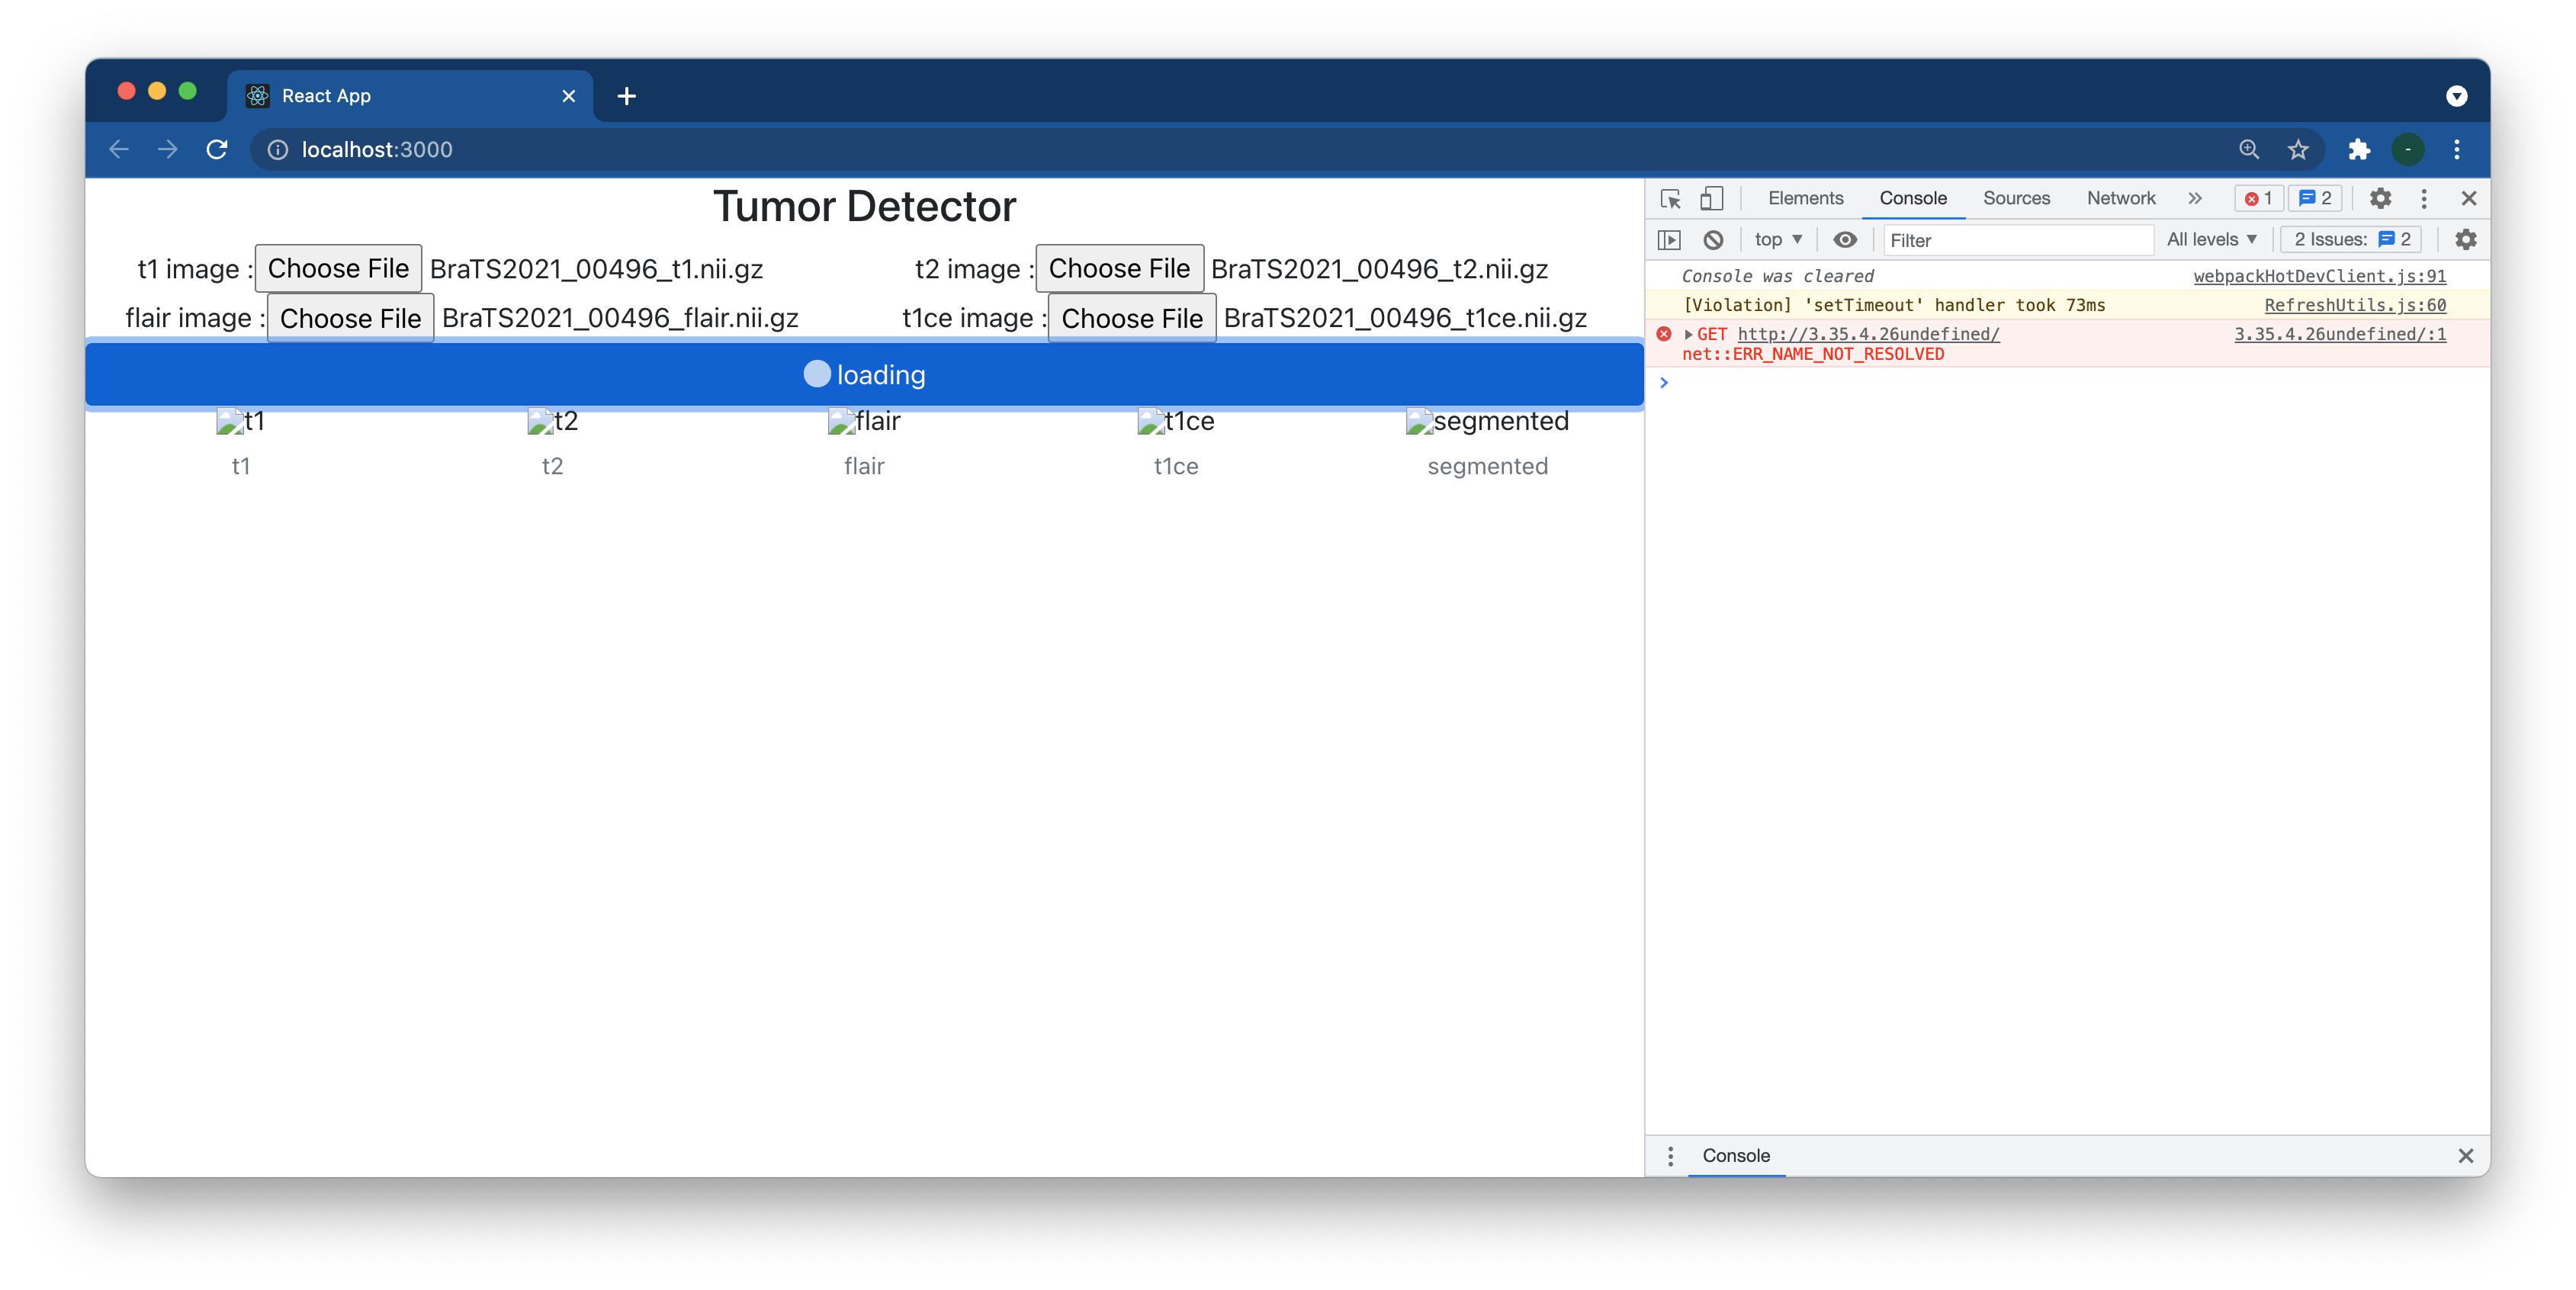Switch to the Elements tab
Screen dimensions: 2576x1290
pos(1805,198)
